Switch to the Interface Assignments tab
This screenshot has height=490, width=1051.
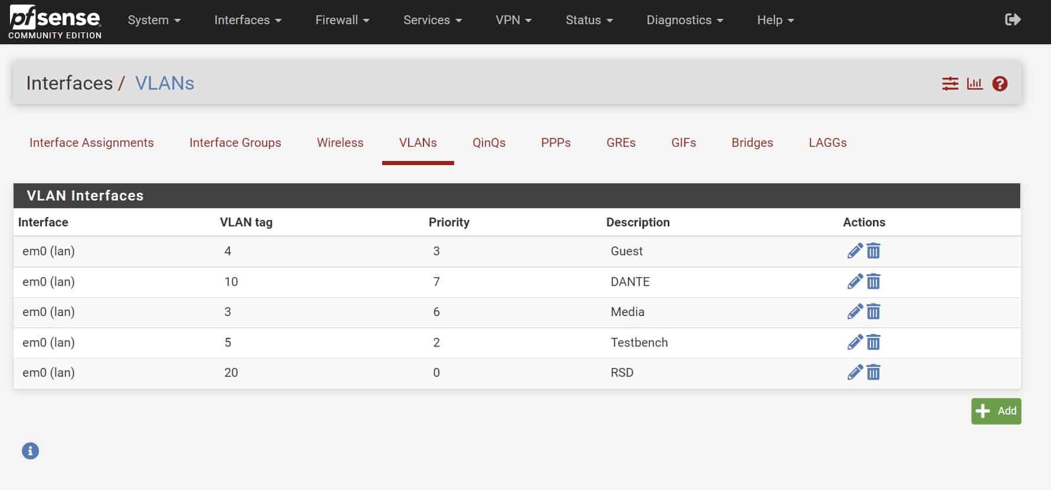pyautogui.click(x=91, y=143)
